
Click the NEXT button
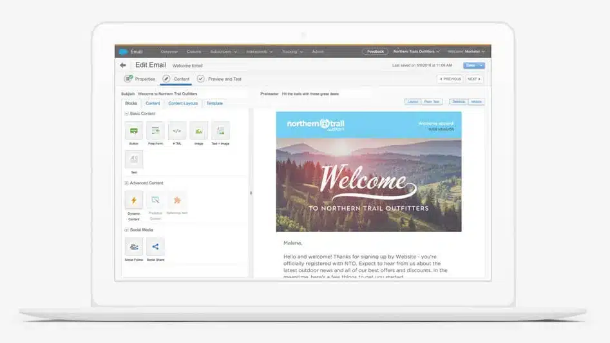474,79
